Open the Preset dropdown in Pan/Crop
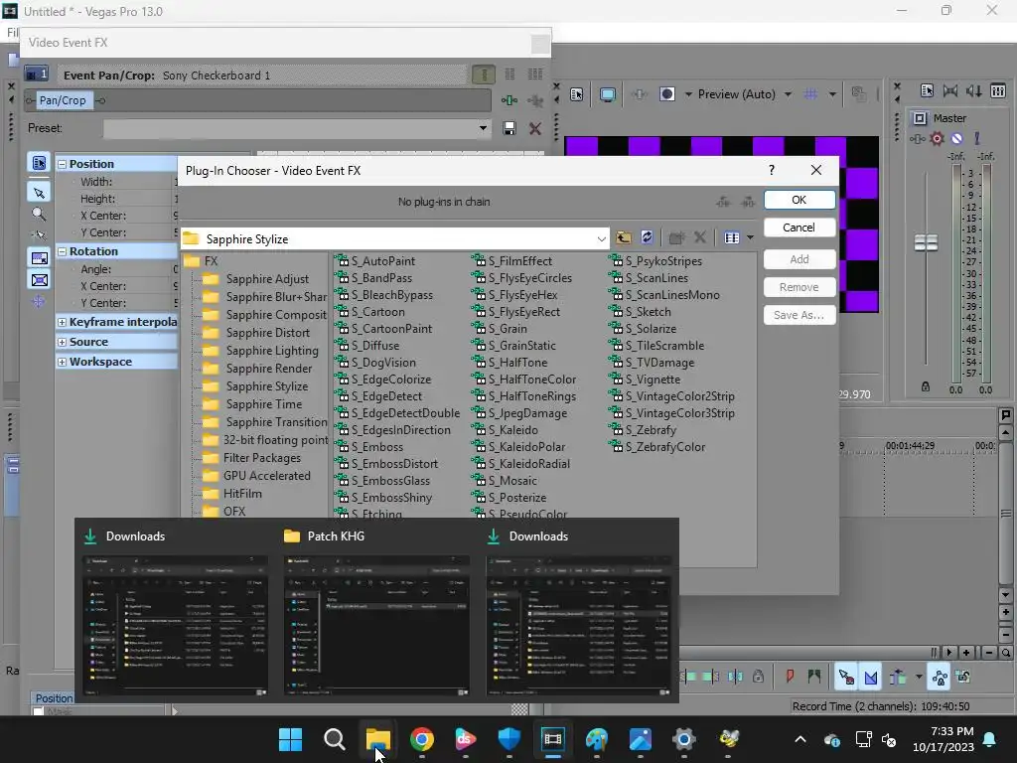Viewport: 1017px width, 763px height. click(x=483, y=128)
